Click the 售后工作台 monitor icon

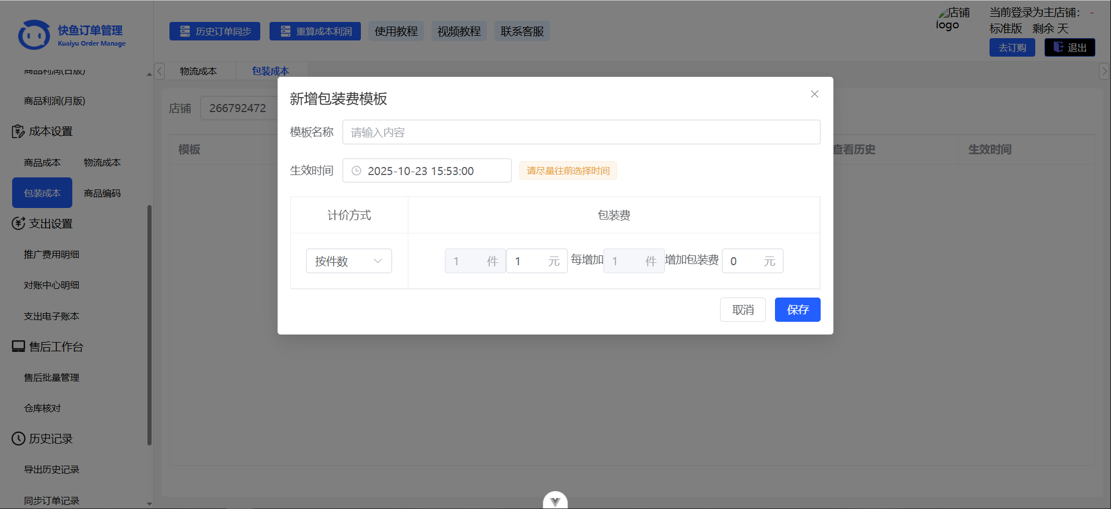click(18, 347)
